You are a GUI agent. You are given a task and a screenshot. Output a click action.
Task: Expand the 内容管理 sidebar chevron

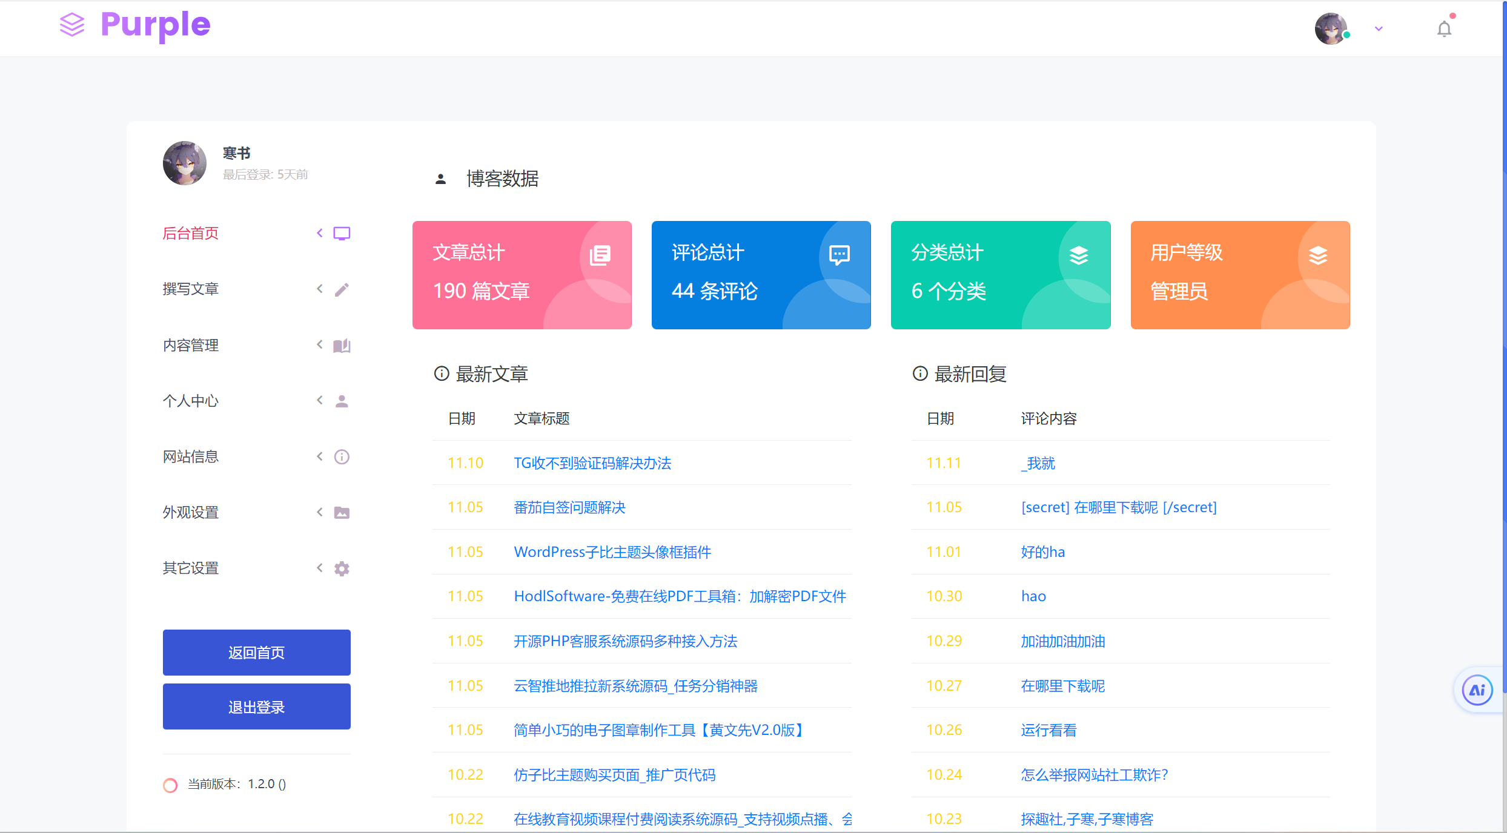click(x=320, y=344)
